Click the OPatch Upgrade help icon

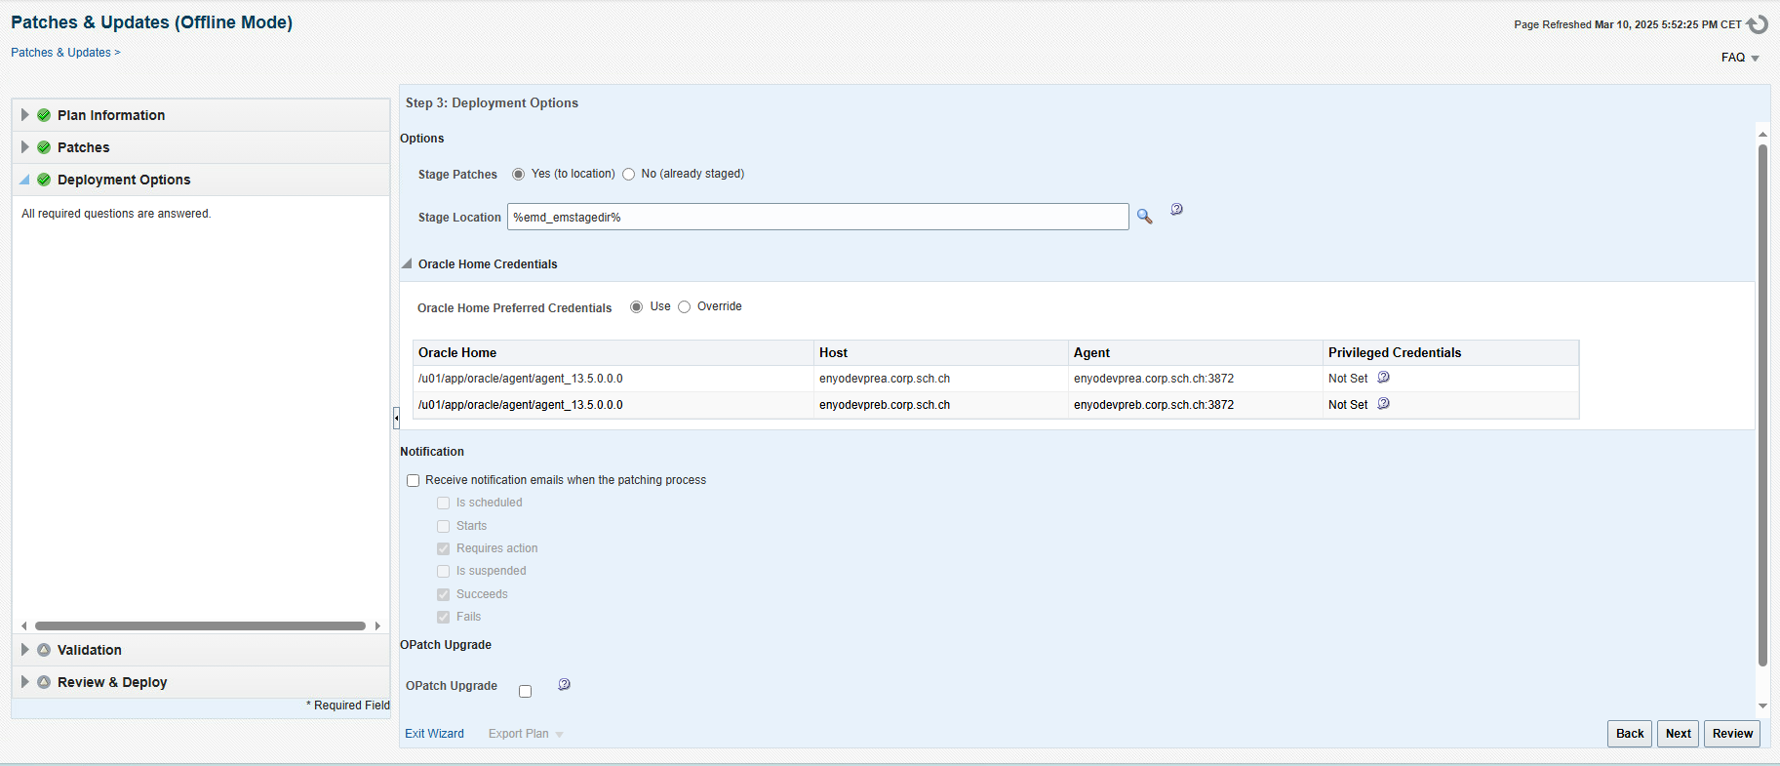coord(564,685)
